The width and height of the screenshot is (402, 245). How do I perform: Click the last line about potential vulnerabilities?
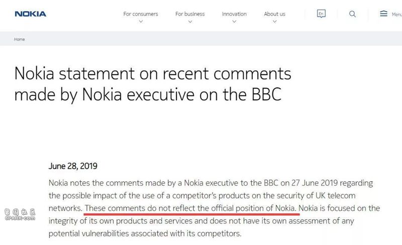145,233
